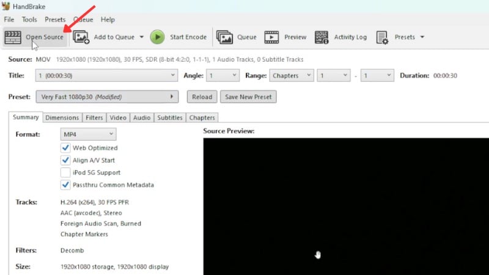Click the Duration value 00:00:30

[446, 75]
